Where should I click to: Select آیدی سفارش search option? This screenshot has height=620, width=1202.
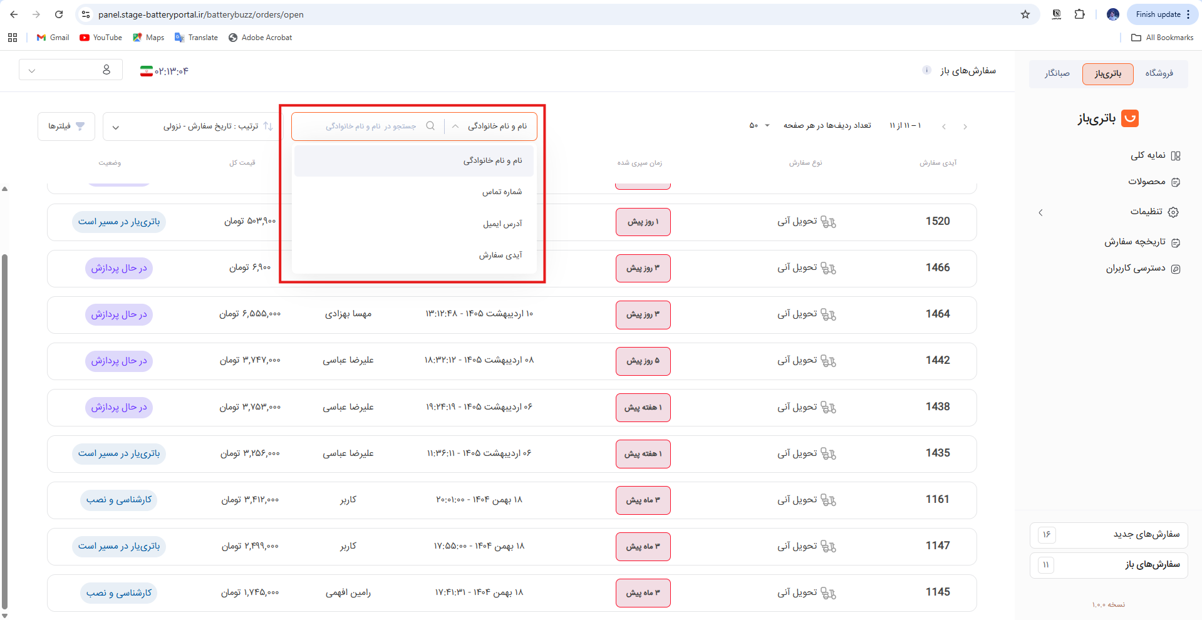pos(414,255)
